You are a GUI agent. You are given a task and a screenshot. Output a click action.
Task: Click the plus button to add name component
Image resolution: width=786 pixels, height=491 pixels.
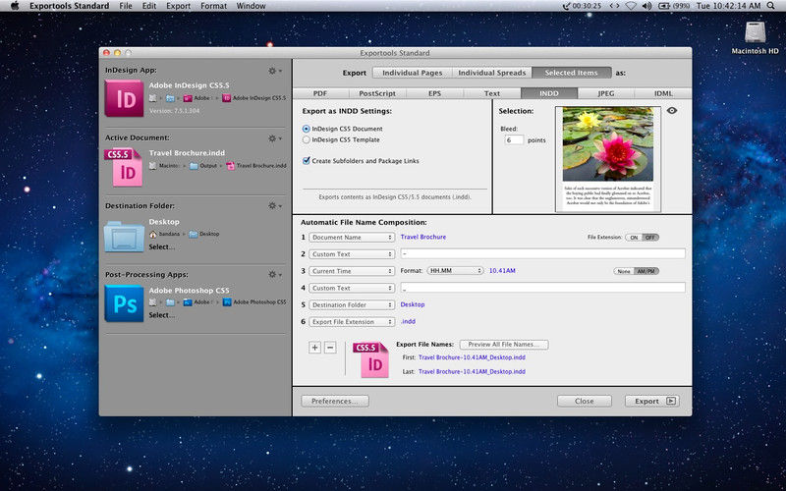[x=314, y=348]
